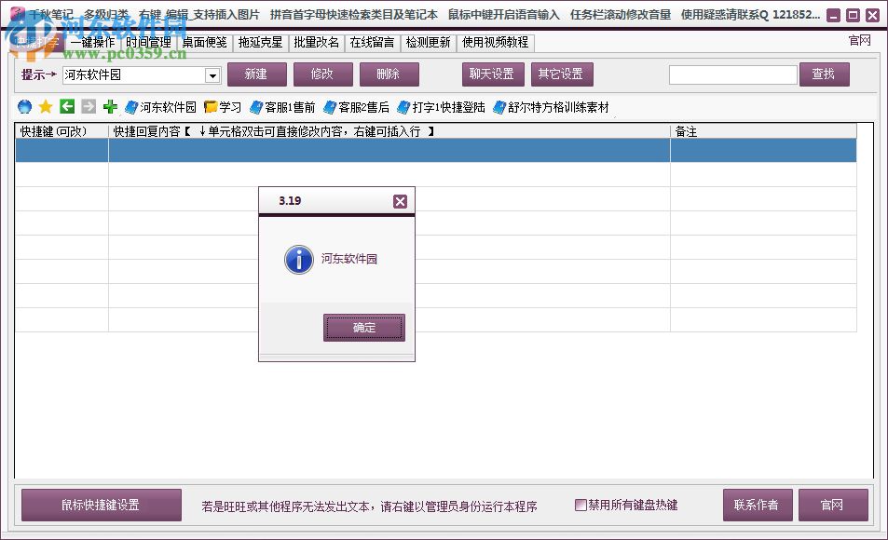The image size is (888, 540).
Task: Click inside the search input field
Action: click(733, 74)
